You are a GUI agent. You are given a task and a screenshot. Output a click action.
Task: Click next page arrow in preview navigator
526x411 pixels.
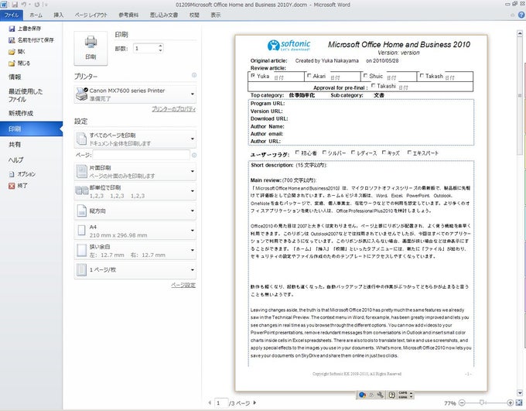click(x=254, y=402)
